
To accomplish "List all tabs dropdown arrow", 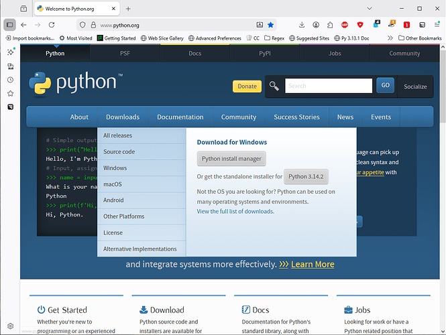I will (370, 9).
